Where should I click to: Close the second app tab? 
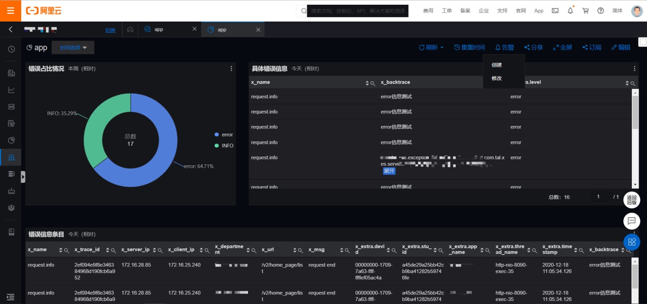click(258, 29)
